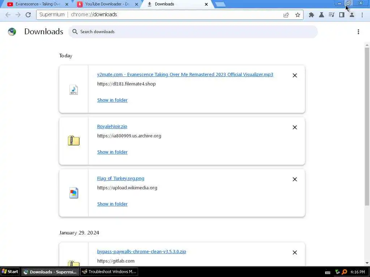Open the Troubleshoot Windows taskbar item
Screen dimensions: 370x277
click(x=109, y=272)
